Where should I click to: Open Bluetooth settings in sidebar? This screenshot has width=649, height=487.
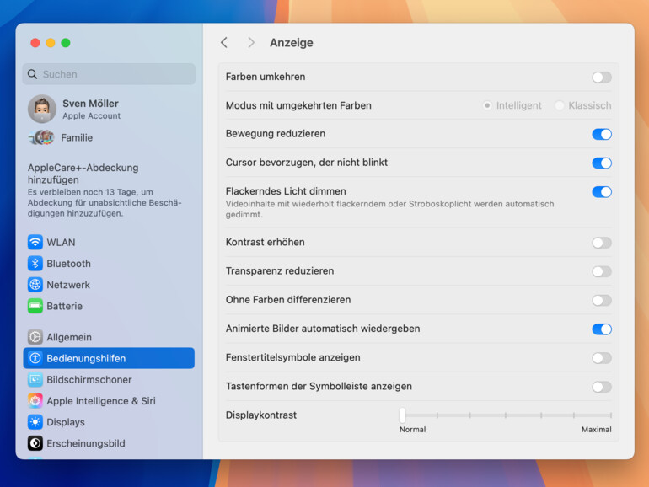coord(109,264)
